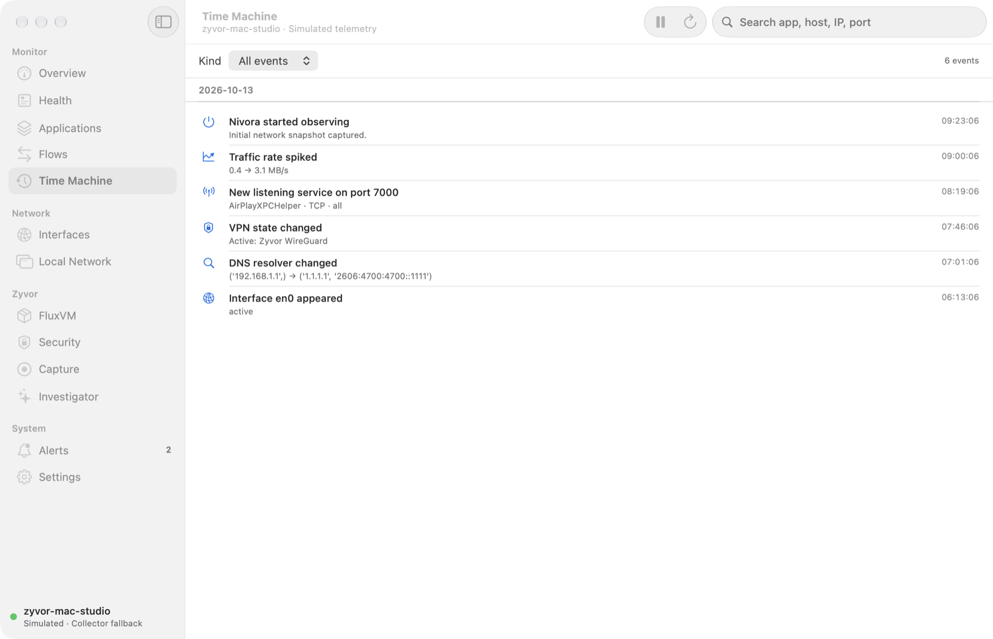Viewport: 993px width, 639px height.
Task: Open the Interfaces section
Action: [93, 235]
